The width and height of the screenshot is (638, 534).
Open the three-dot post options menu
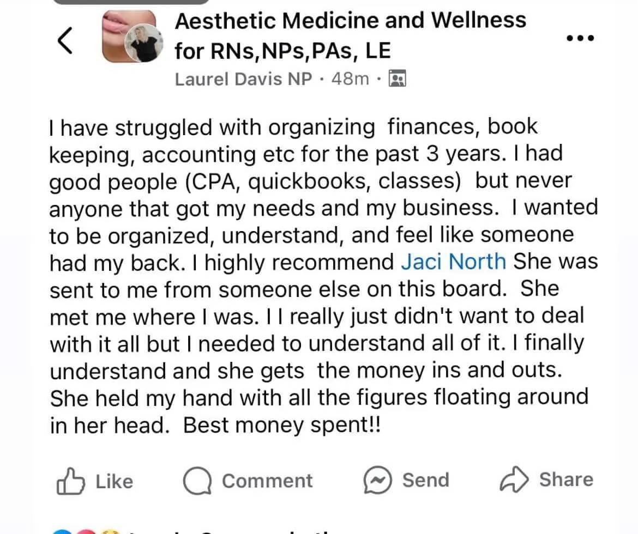[580, 38]
